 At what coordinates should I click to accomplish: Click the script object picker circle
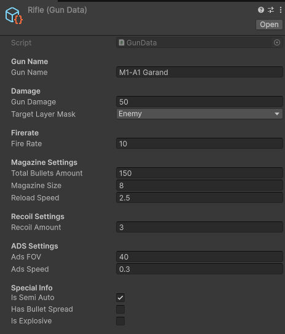click(x=276, y=42)
